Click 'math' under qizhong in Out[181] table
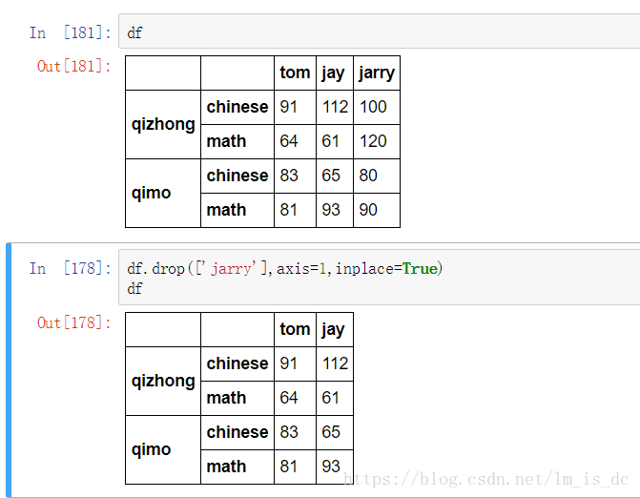The height and width of the screenshot is (498, 640). 237,141
